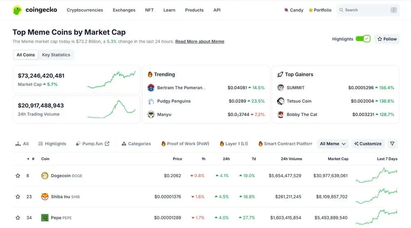Click the Pepe coin icon
Image resolution: width=411 pixels, height=228 pixels.
pos(45,217)
